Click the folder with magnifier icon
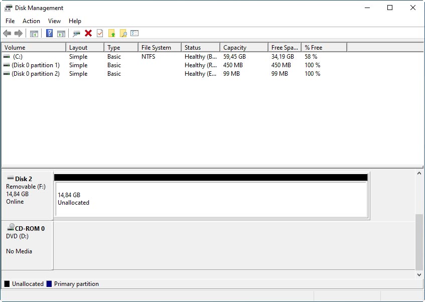The image size is (425, 302). click(x=123, y=33)
